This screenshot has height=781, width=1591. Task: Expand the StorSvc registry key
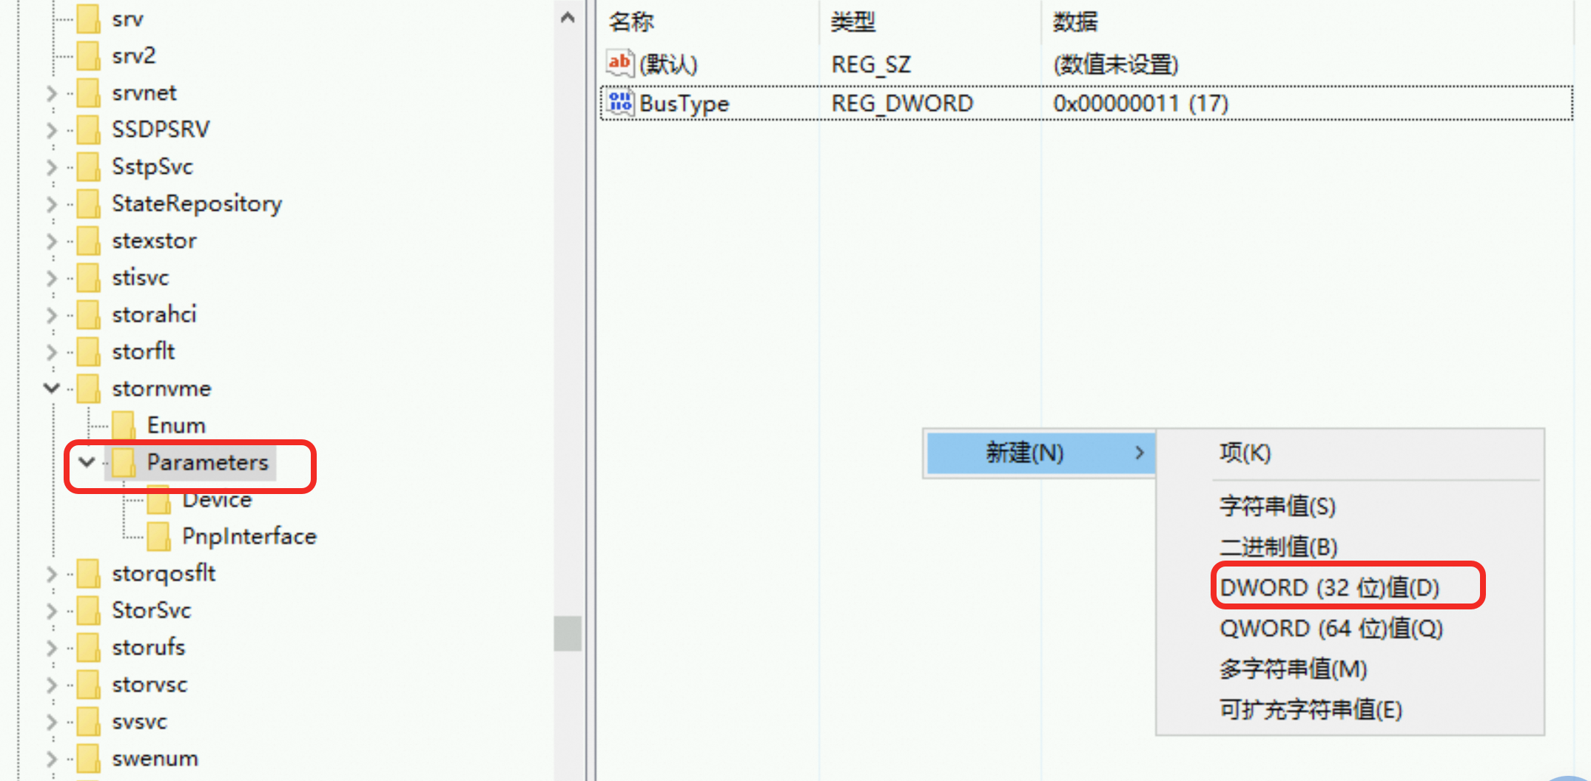pos(51,611)
